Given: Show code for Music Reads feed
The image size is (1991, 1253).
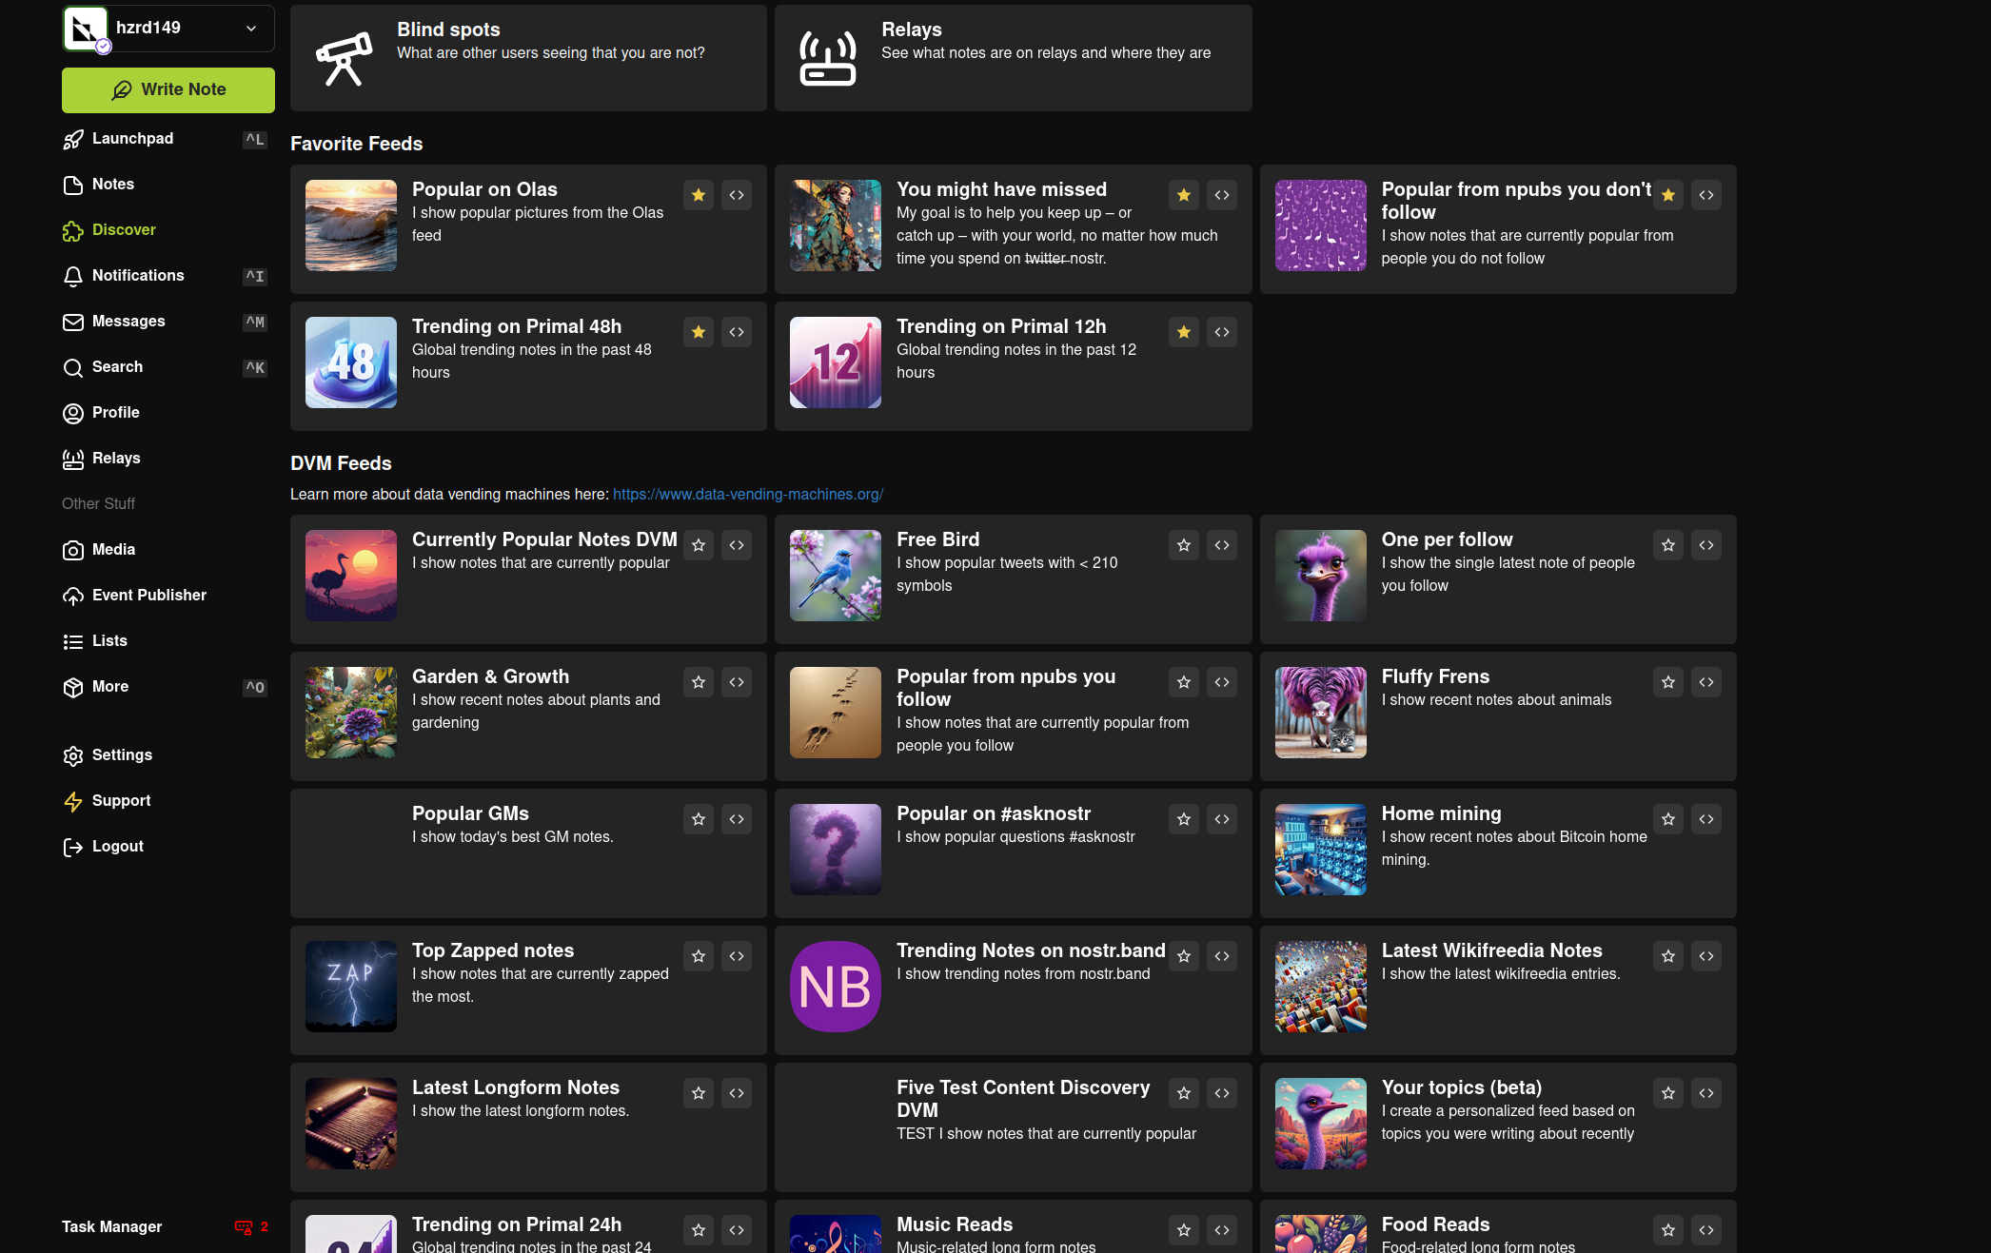Looking at the screenshot, I should coord(1222,1230).
